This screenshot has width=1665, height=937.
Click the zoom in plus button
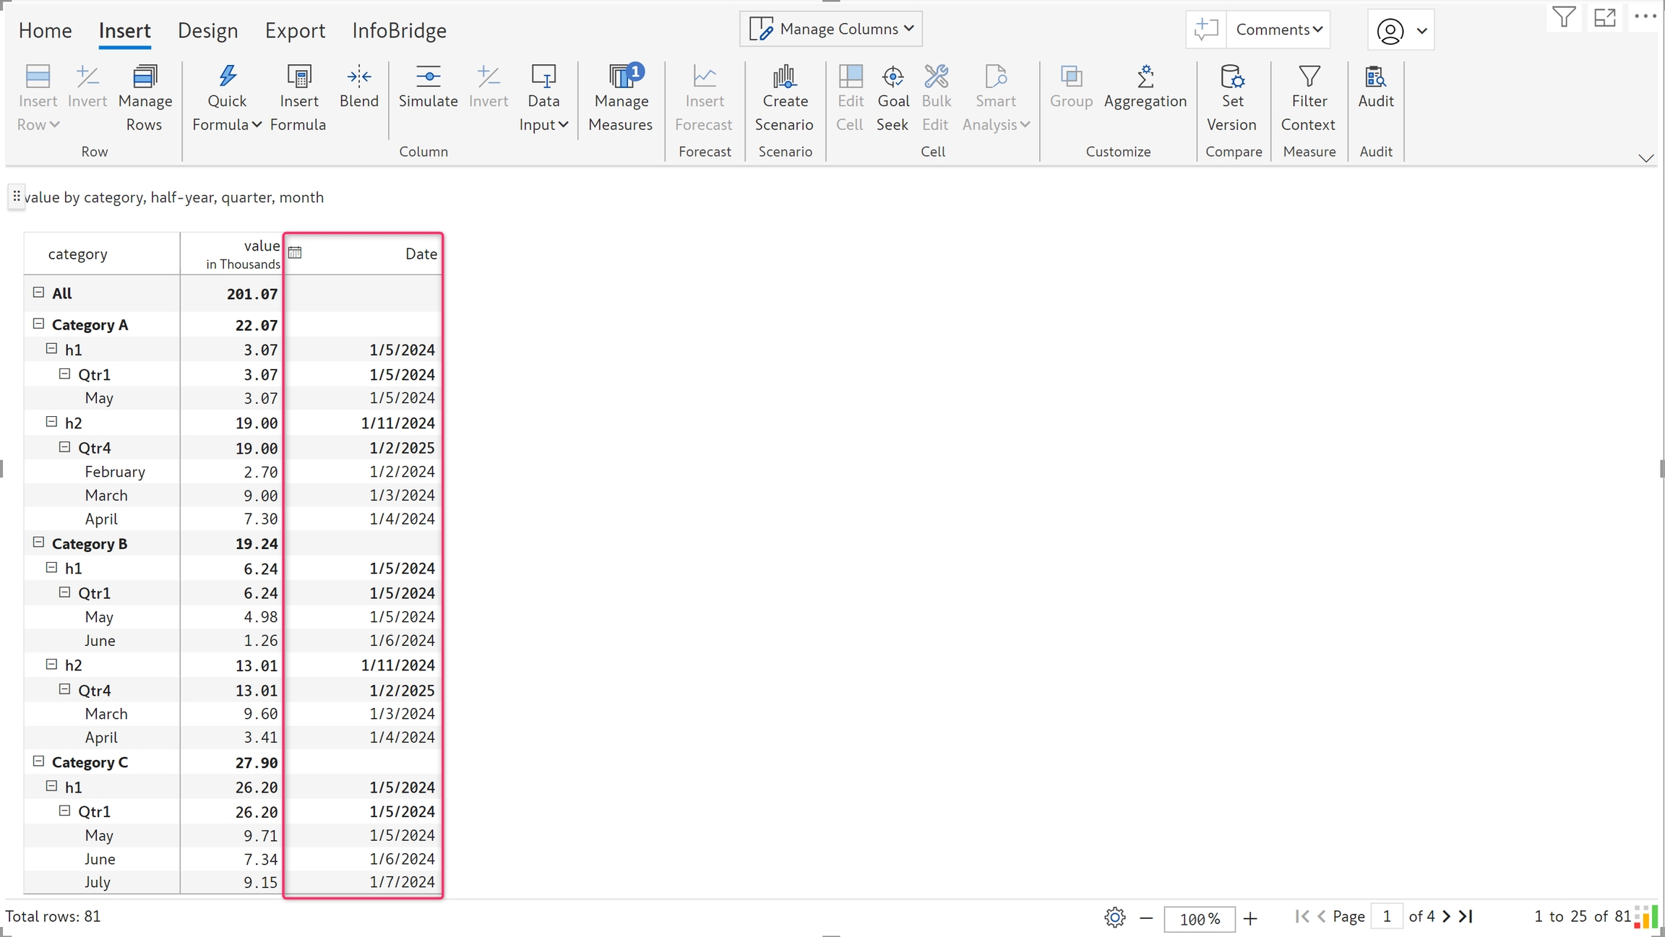(1250, 918)
